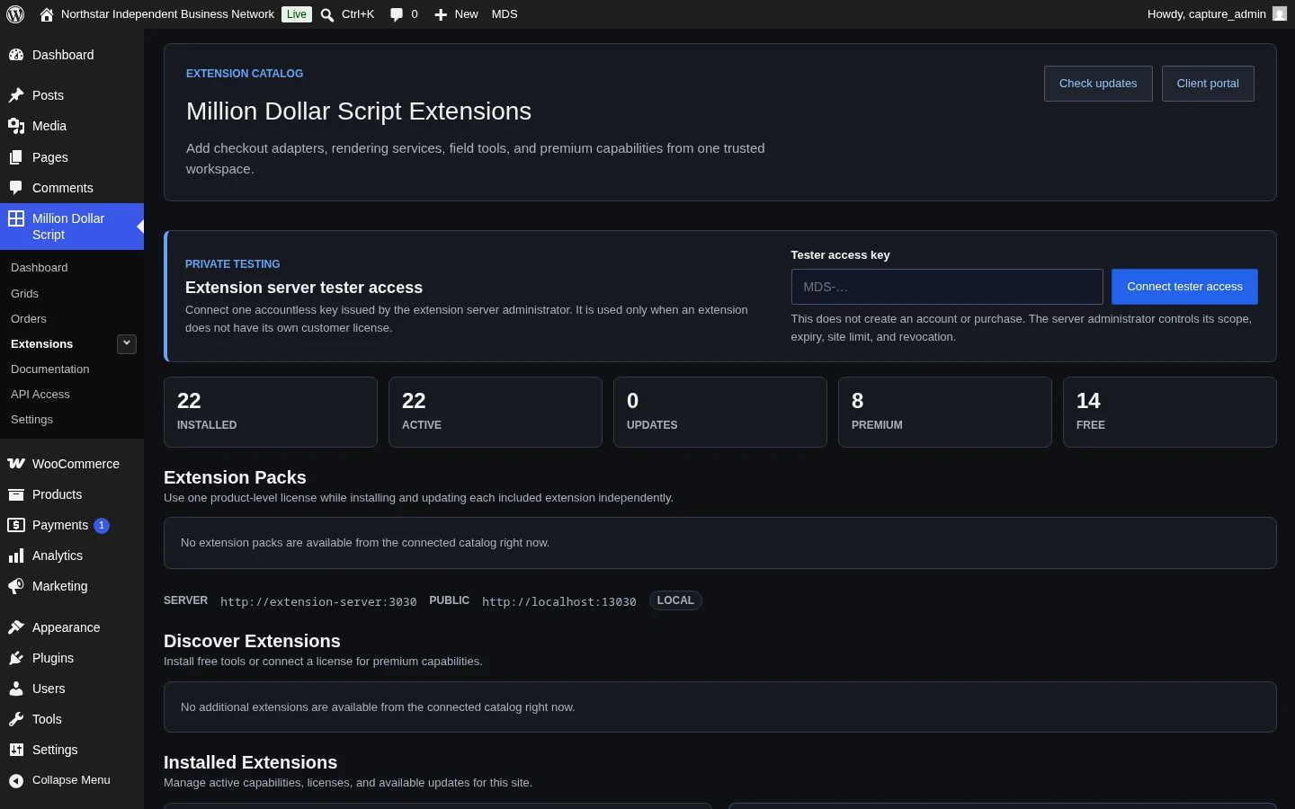Image resolution: width=1295 pixels, height=809 pixels.
Task: Focus the Tester access key field
Action: click(x=947, y=287)
